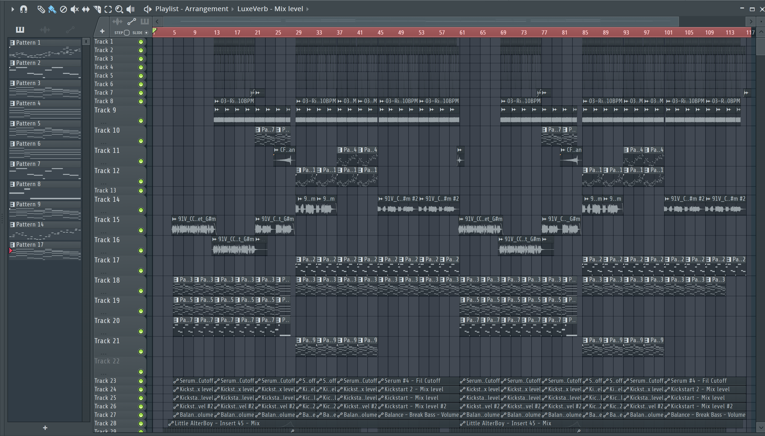Mute Track 9 with its green light

(x=141, y=121)
